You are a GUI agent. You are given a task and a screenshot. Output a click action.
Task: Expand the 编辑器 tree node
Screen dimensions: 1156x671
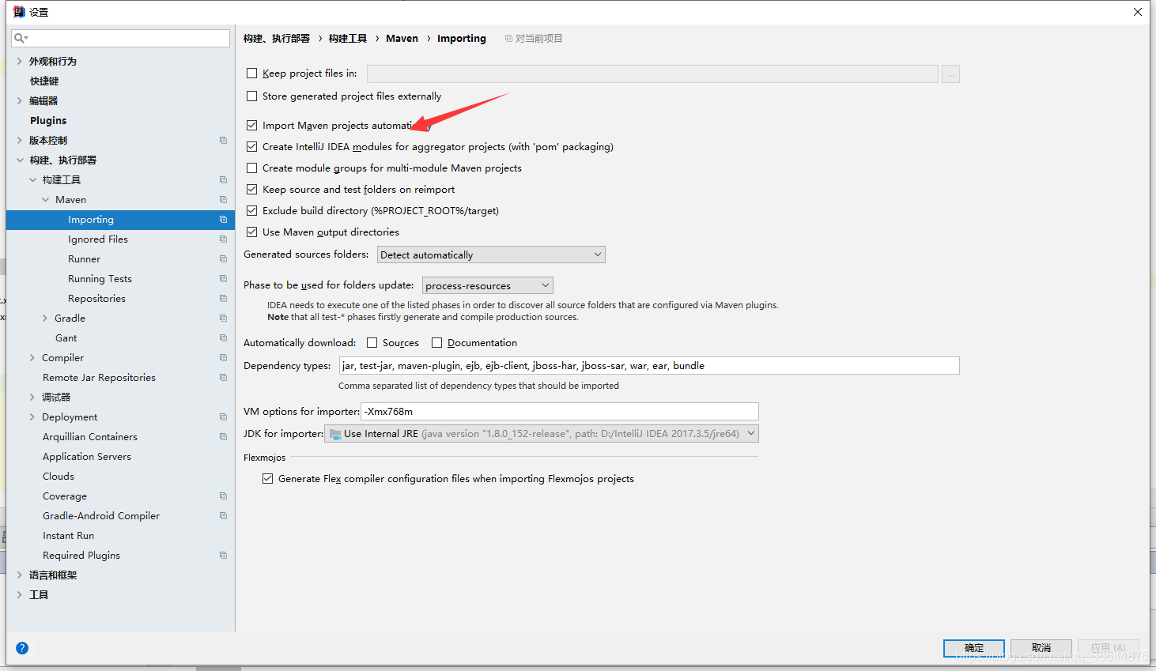coord(20,101)
